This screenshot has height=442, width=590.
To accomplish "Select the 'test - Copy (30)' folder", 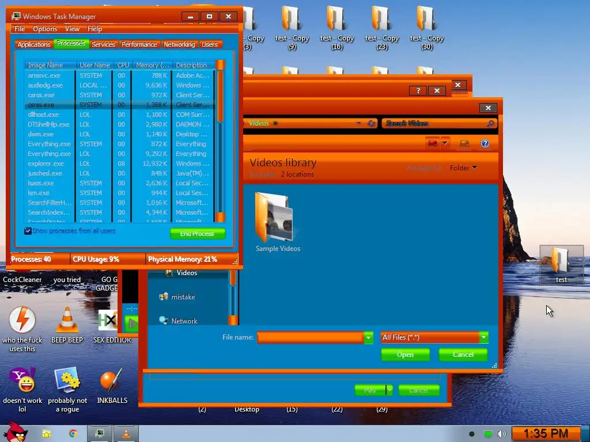I will (427, 27).
